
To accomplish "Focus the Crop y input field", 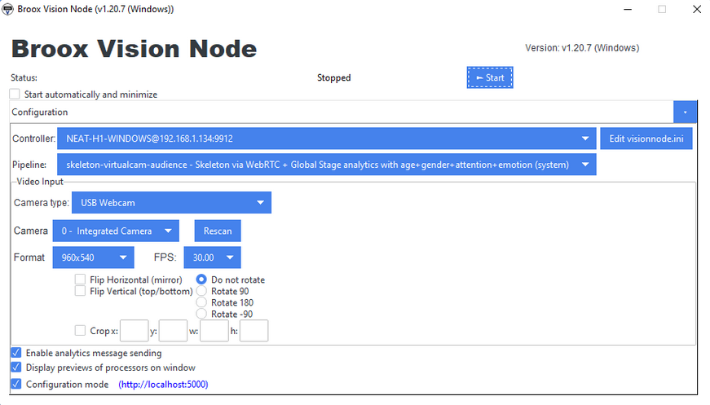I will click(x=173, y=331).
